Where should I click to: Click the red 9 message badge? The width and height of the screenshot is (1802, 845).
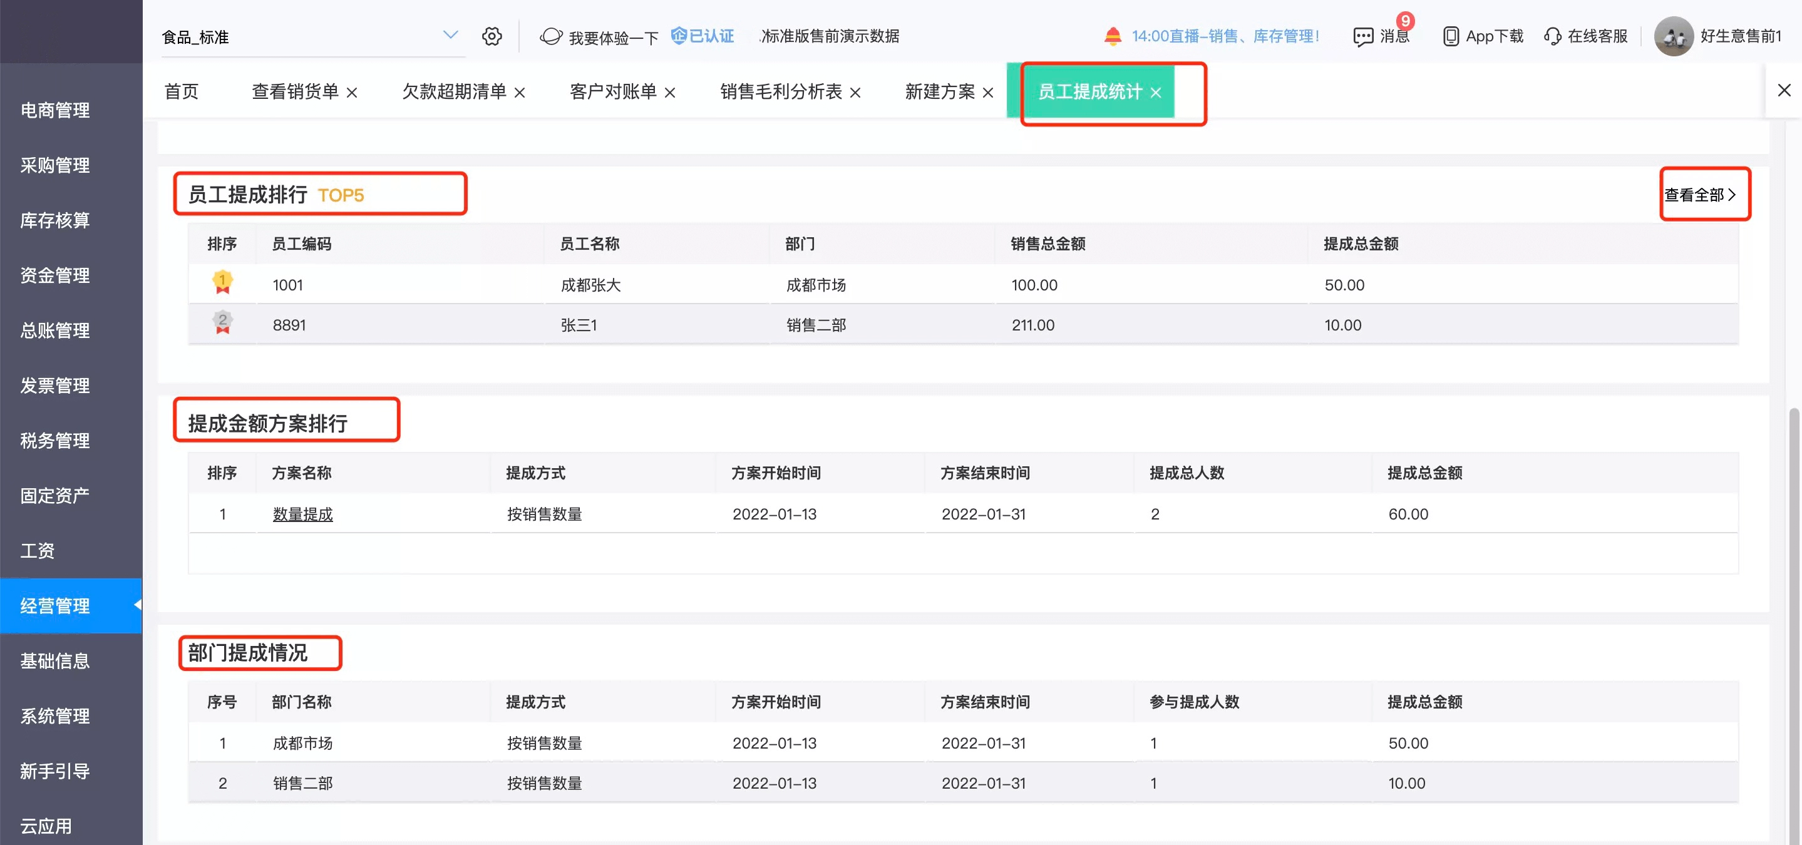[x=1404, y=21]
